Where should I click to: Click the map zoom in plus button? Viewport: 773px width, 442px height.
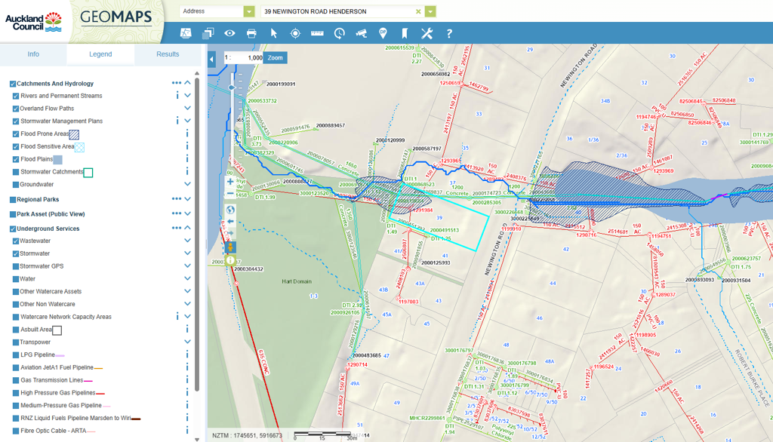230,182
